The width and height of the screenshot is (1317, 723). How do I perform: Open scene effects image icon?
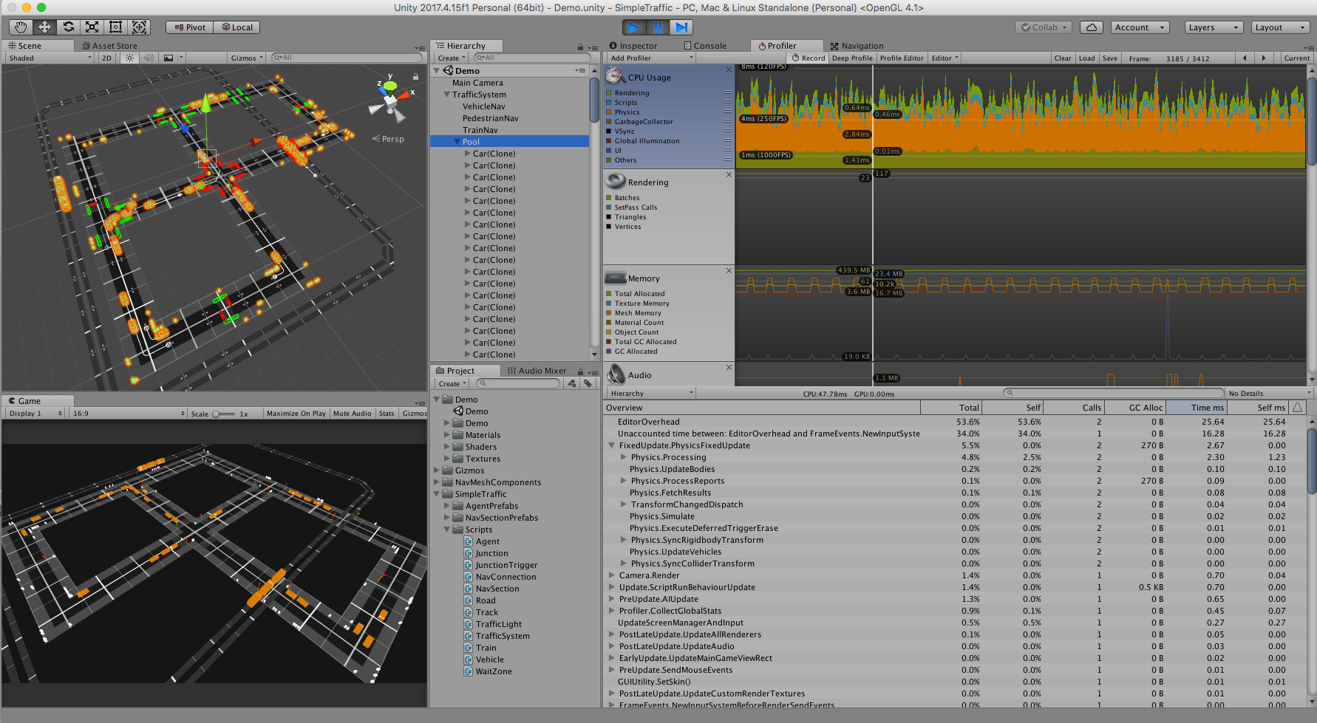[169, 58]
